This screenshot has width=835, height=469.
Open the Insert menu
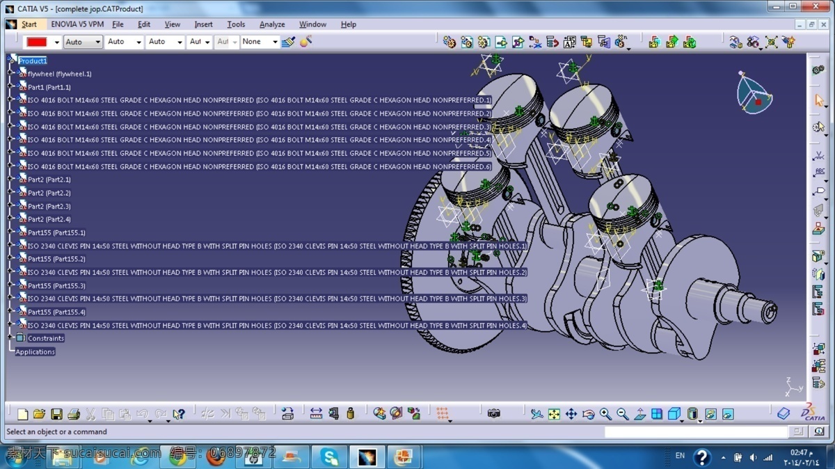[204, 24]
